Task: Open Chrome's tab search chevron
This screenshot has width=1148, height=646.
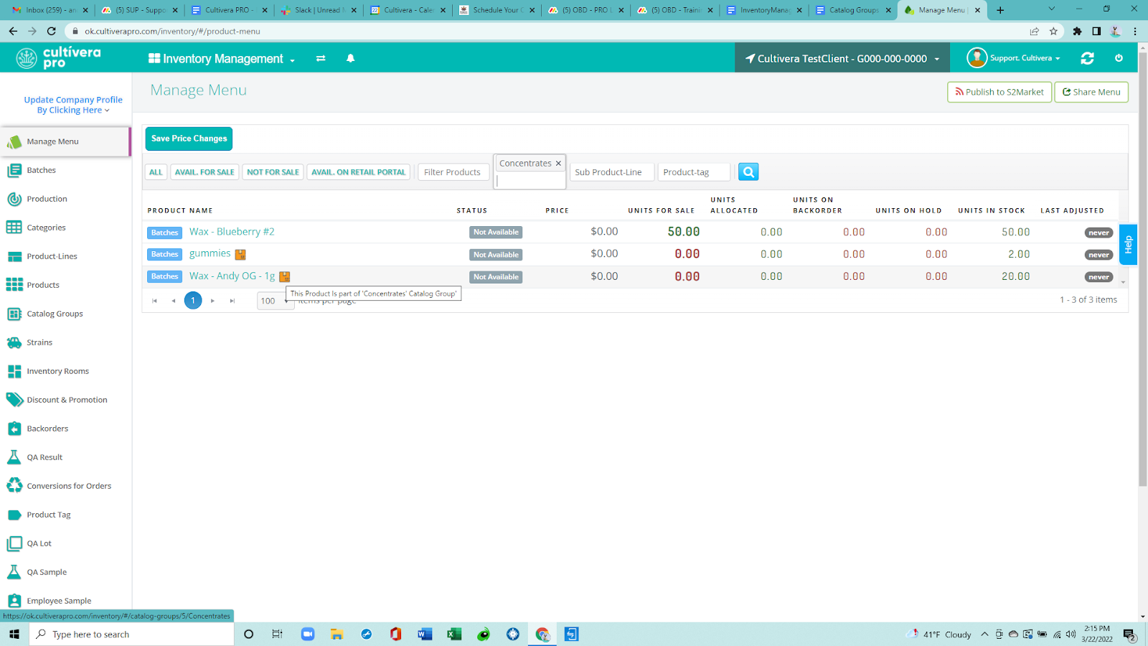Action: tap(1051, 10)
